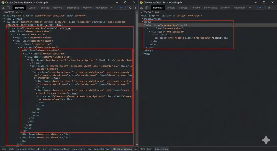Viewport: 277px width, 151px height.
Task: Click Trex badge beside elementor-section row div
Action: (68, 28)
